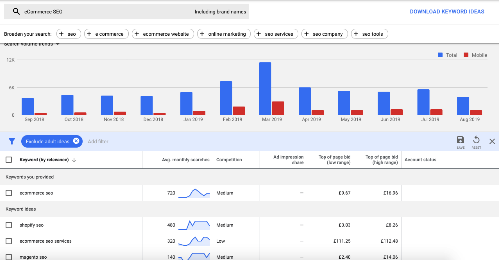Screen dimensions: 499x260
Task: Reset filters with the Reset icon
Action: (x=476, y=140)
